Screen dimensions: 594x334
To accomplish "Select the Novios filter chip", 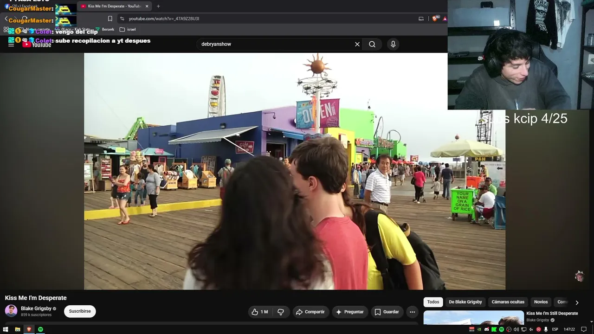I will pos(541,302).
